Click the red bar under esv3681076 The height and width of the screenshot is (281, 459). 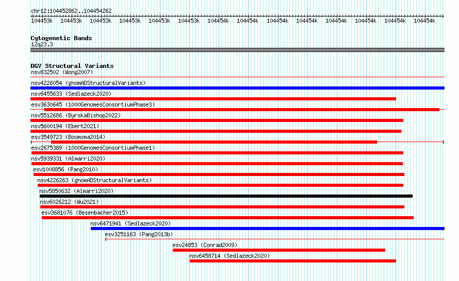[x=228, y=218]
